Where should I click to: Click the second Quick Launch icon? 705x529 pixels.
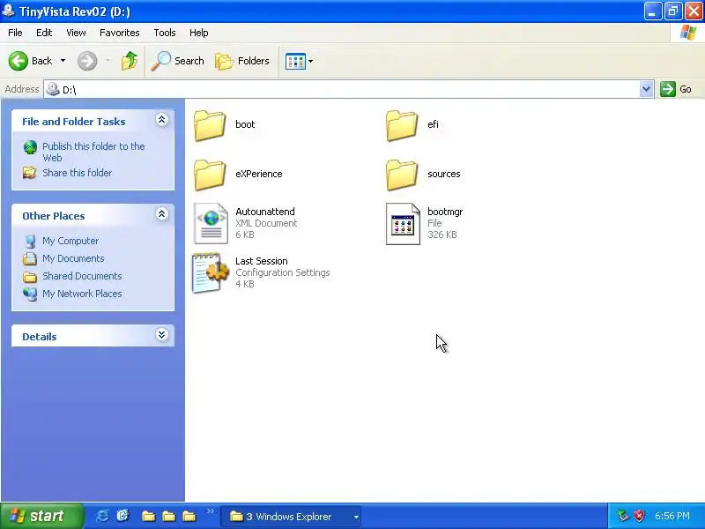pyautogui.click(x=122, y=516)
